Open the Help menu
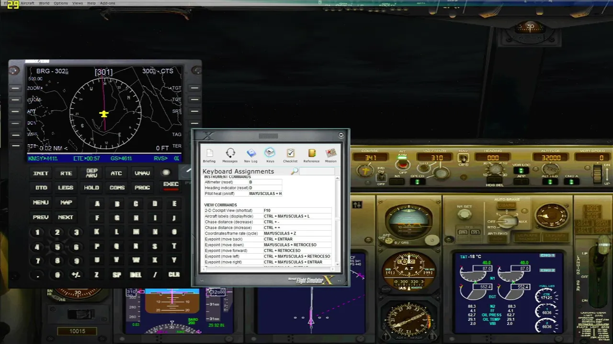The image size is (613, 344). point(91,3)
